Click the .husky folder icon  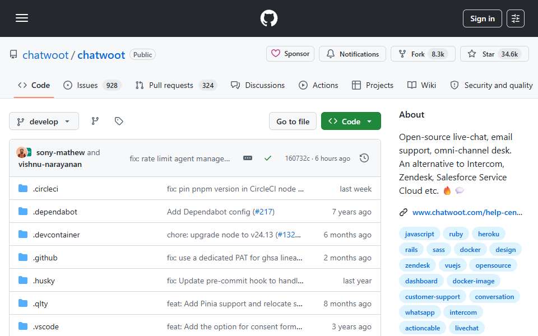tap(23, 281)
